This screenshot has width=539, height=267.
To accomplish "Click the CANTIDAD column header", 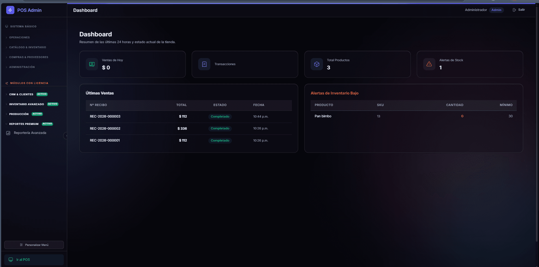I will 455,105.
